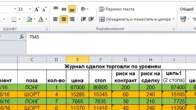Screen dimensions: 196x110
Task: Select cell with target 7725
Action: coord(174,101)
